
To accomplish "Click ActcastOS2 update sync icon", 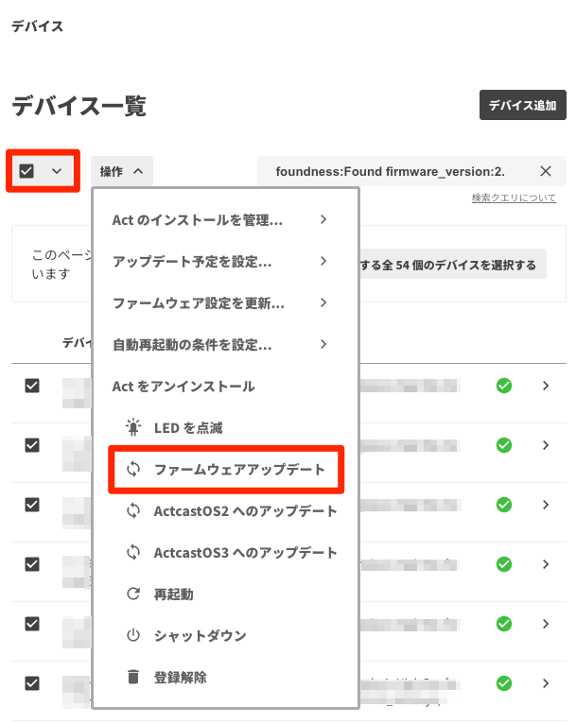I will tap(133, 511).
